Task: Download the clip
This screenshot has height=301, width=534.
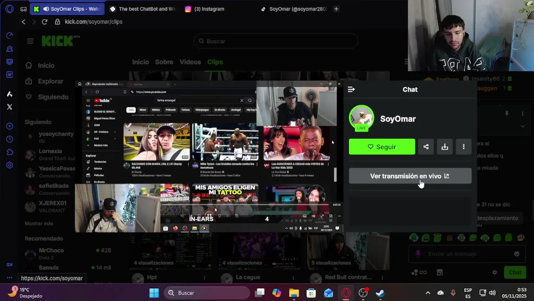Action: 445,147
